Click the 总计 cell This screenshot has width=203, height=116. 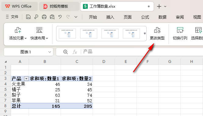pyautogui.click(x=20, y=106)
